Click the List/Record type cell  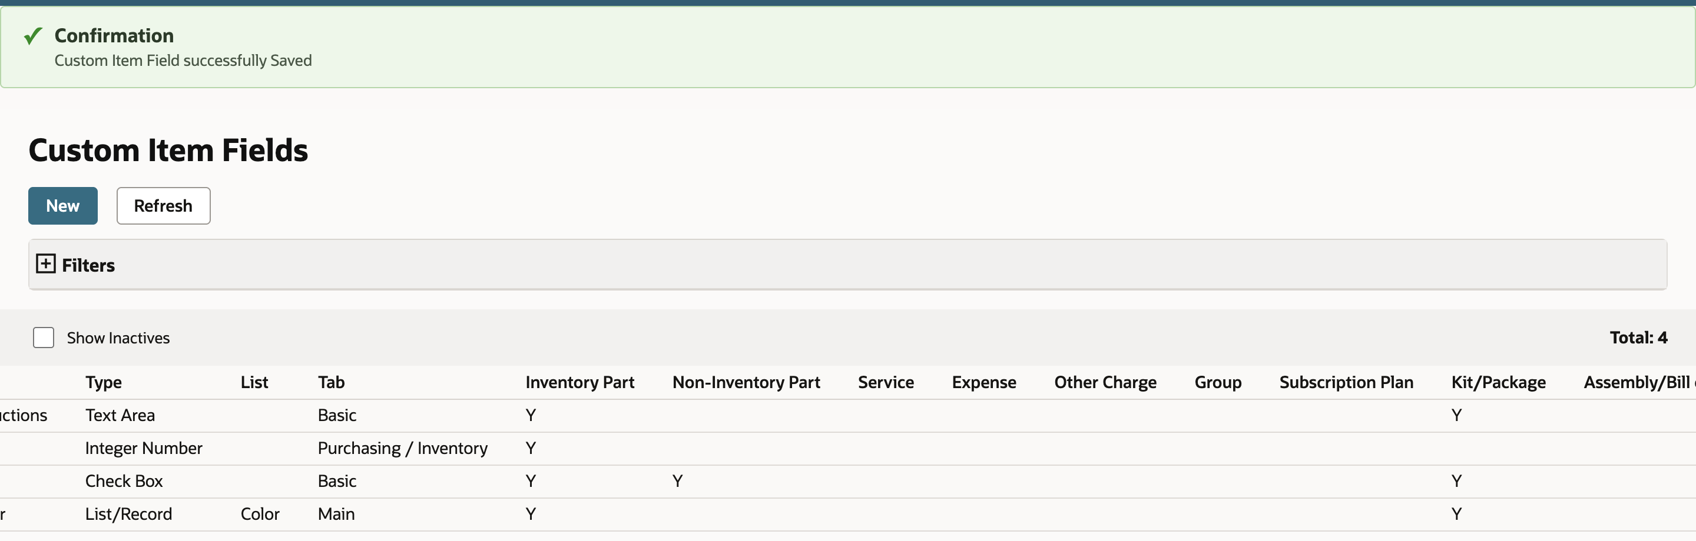pos(128,514)
